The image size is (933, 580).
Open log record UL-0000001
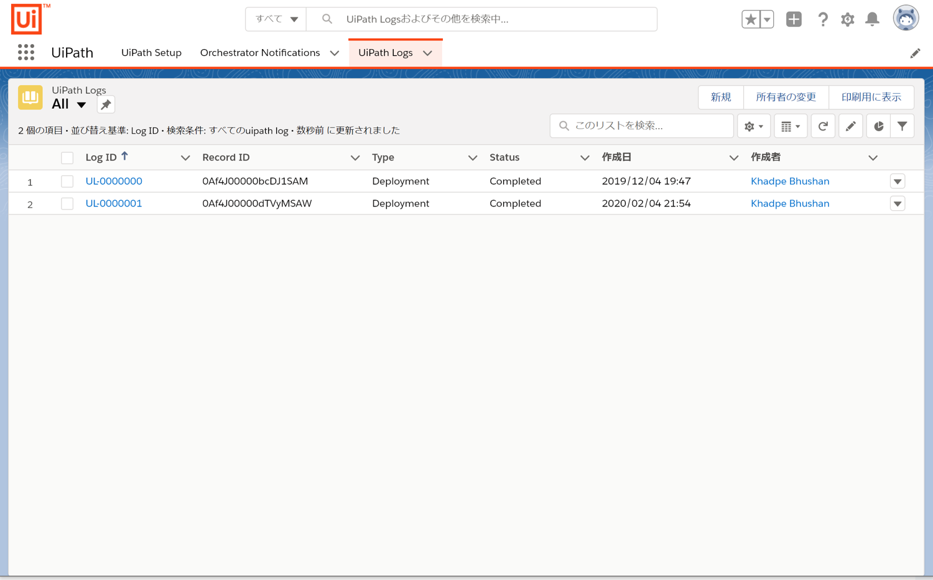point(114,204)
